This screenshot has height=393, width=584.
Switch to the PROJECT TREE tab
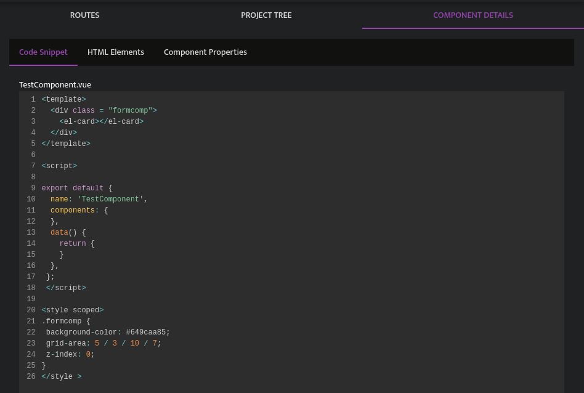coord(266,15)
